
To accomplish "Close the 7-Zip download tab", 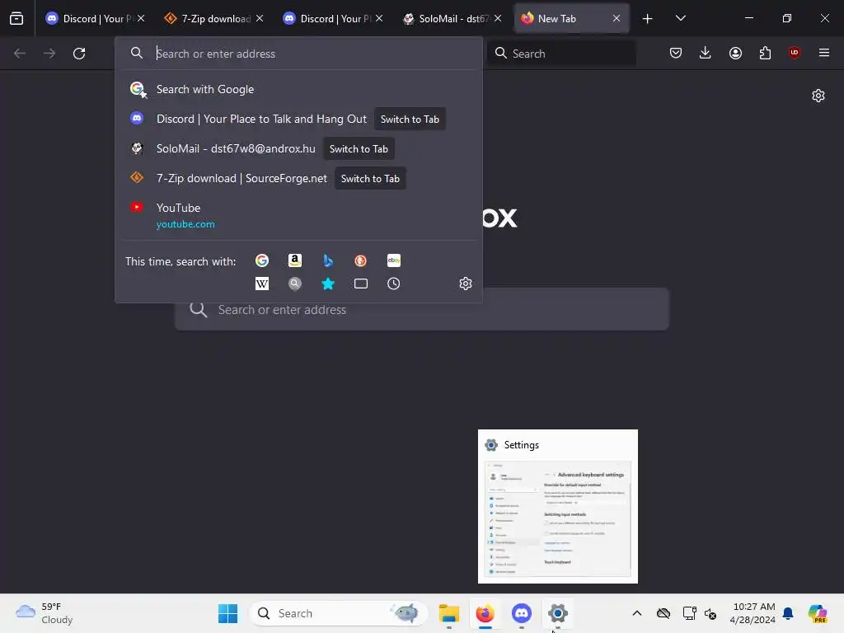I will click(x=260, y=18).
